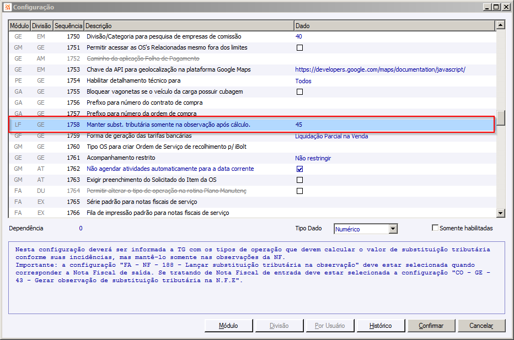
Task: Click the description text box below
Action: tap(256, 278)
